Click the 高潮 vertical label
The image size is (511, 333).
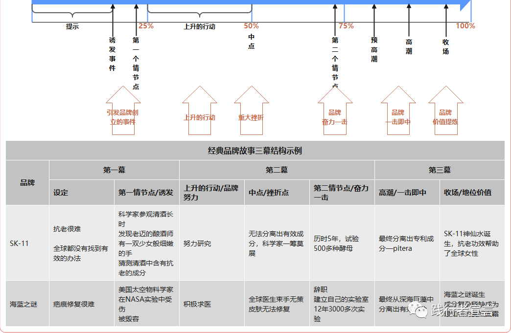pos(409,46)
